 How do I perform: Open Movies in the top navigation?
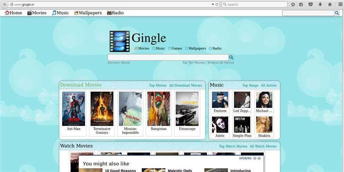(x=37, y=13)
